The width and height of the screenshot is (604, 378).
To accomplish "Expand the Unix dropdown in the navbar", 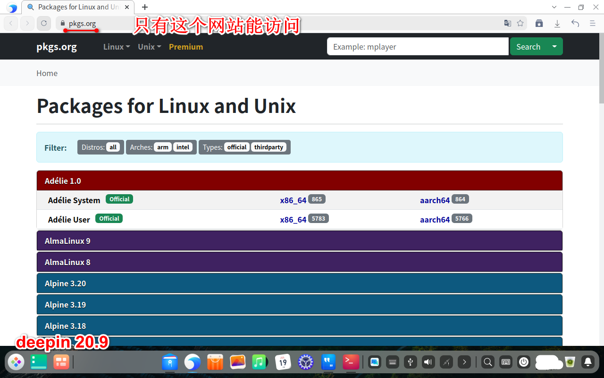I will pyautogui.click(x=150, y=47).
